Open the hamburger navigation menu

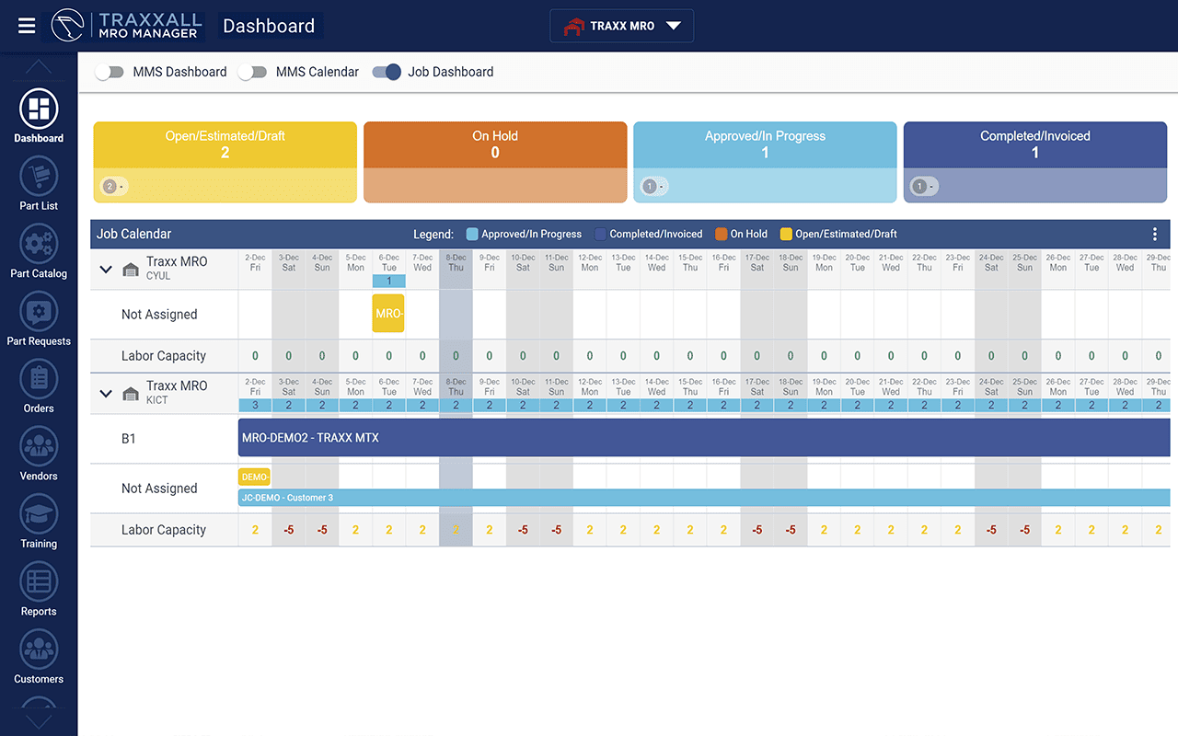click(x=27, y=26)
